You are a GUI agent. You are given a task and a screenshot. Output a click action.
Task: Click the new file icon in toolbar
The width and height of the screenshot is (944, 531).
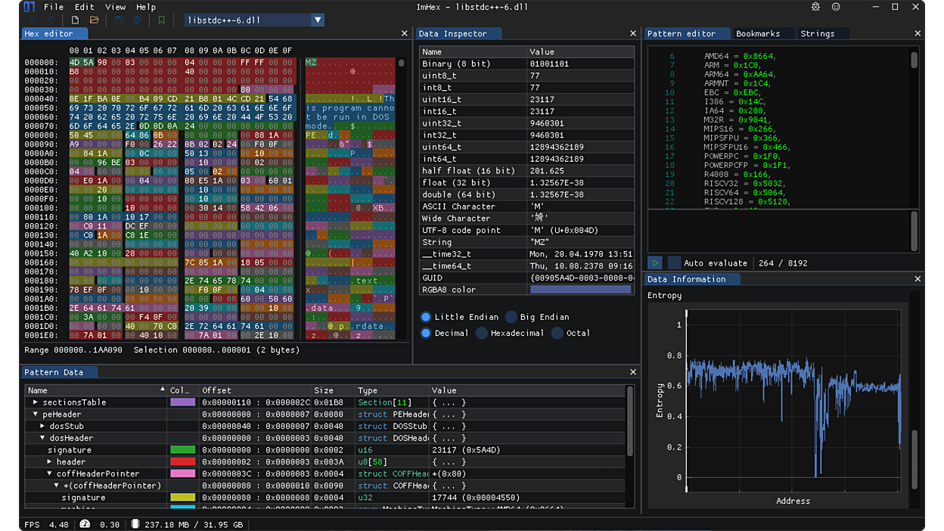point(75,20)
